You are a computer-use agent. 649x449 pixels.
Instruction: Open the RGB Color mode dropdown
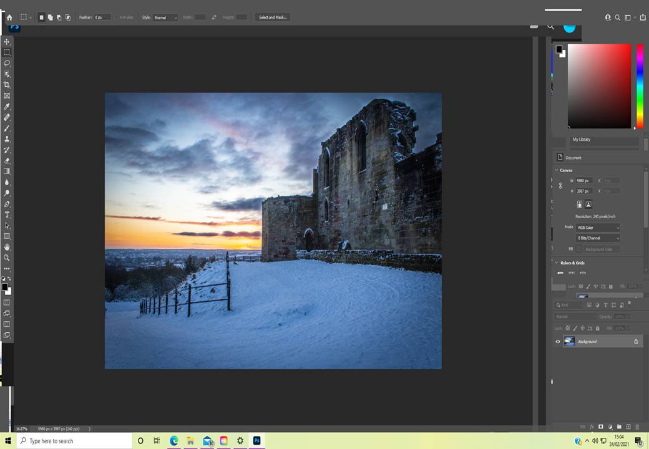pos(597,227)
